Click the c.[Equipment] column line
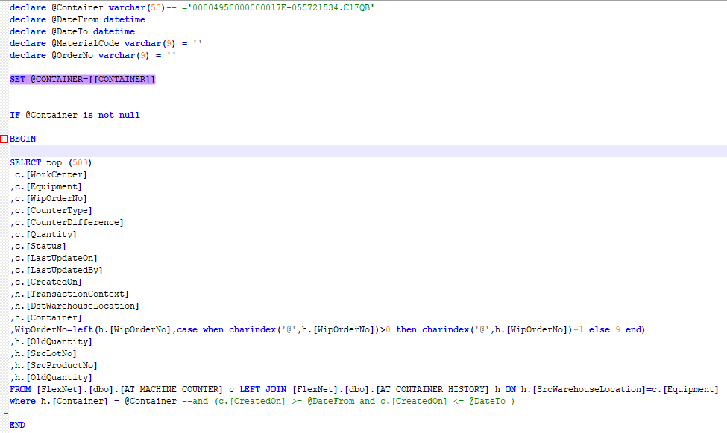The image size is (727, 433). (46, 186)
